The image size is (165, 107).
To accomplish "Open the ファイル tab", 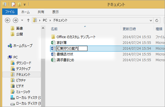I will 10,12.
